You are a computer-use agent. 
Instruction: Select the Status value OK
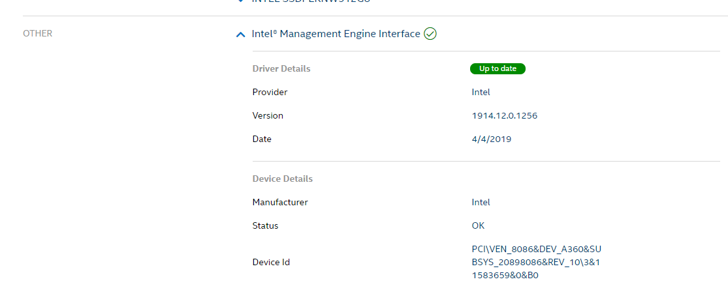pyautogui.click(x=478, y=225)
